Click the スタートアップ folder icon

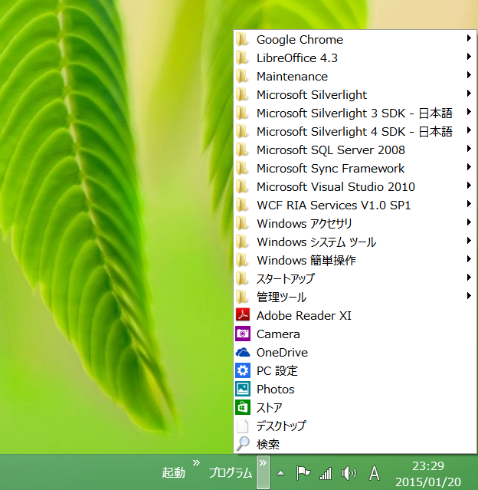click(242, 278)
